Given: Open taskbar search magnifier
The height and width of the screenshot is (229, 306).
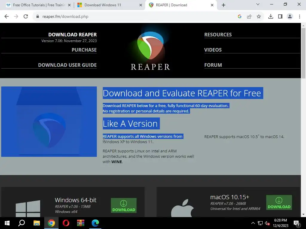Looking at the screenshot, I should tap(22, 223).
